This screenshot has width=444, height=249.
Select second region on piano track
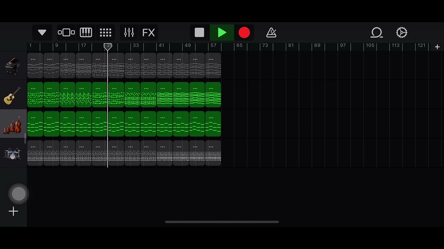pyautogui.click(x=51, y=66)
